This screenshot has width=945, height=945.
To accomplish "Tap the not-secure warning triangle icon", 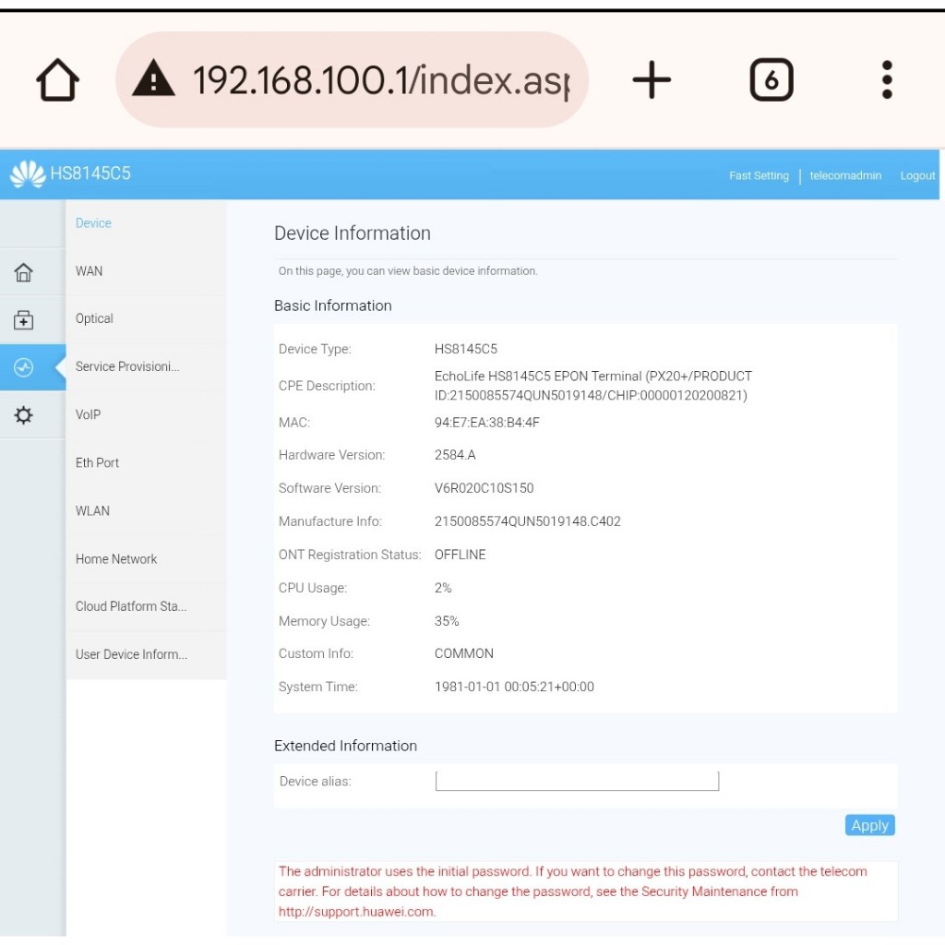I will [154, 81].
